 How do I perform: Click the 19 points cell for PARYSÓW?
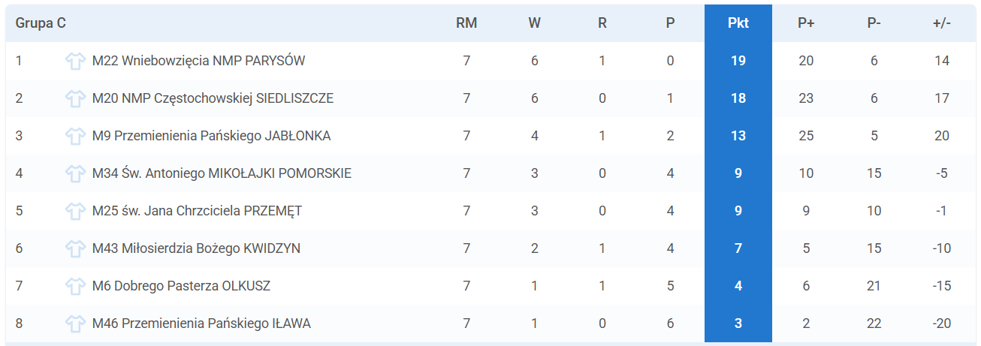[738, 61]
